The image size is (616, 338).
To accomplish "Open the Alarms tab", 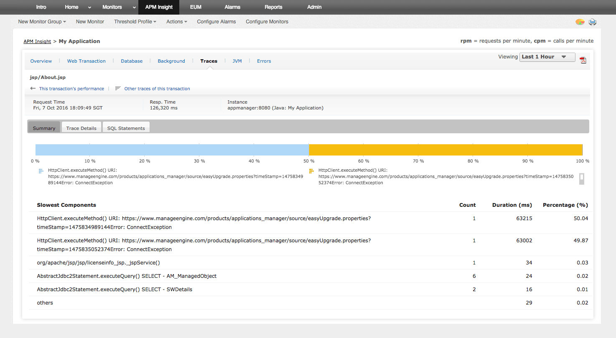I will click(x=232, y=7).
